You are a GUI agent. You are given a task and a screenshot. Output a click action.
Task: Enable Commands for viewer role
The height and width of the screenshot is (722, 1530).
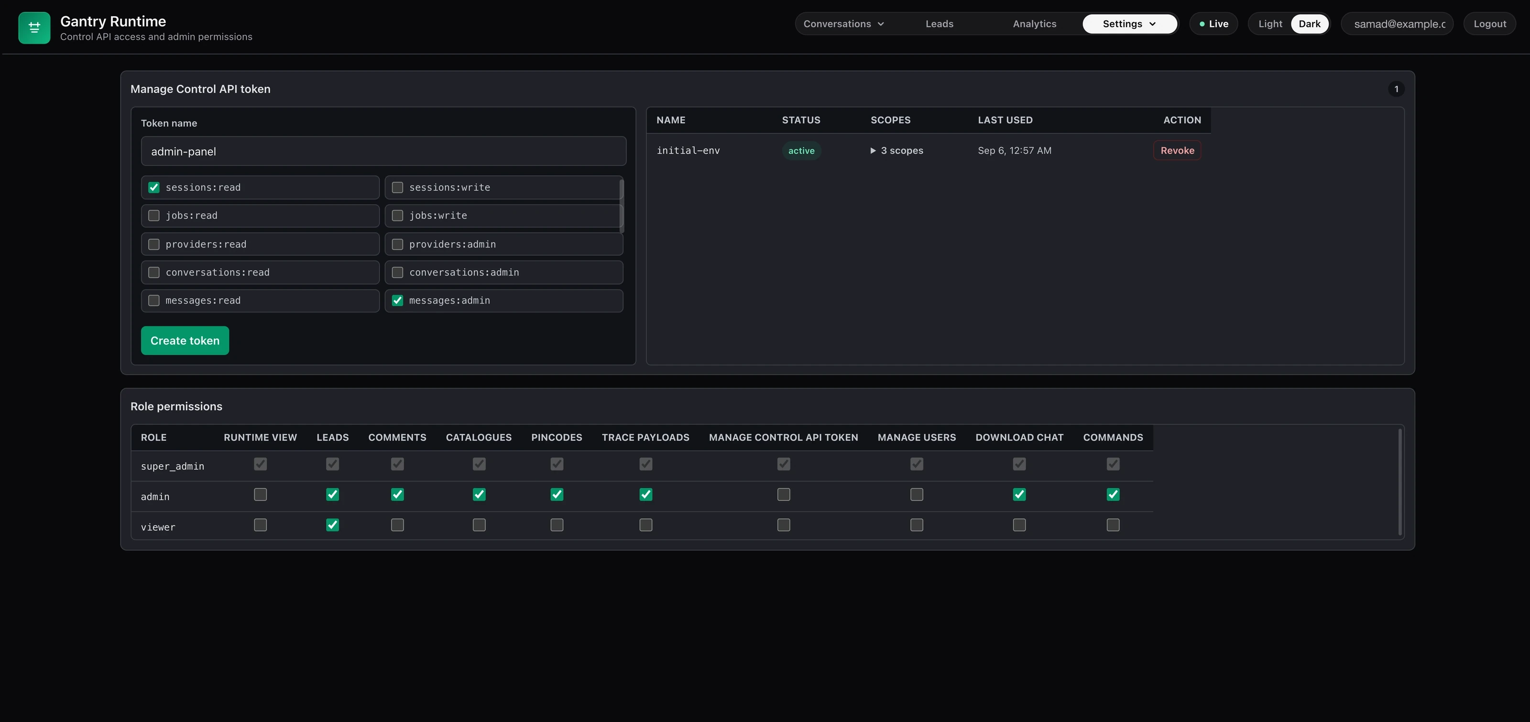pyautogui.click(x=1113, y=525)
